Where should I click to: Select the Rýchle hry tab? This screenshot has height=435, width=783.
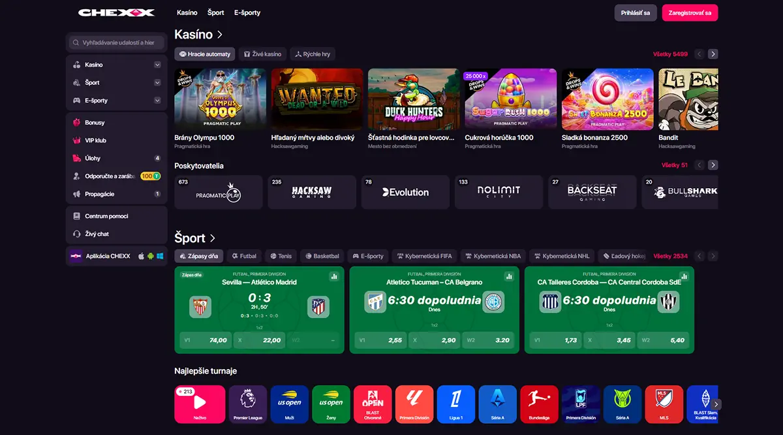(x=313, y=54)
